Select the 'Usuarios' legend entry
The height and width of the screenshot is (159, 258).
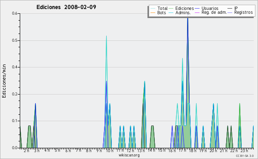207,8
